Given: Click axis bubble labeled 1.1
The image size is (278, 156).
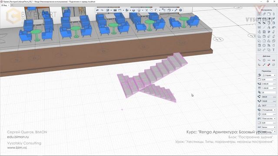Looking at the screenshot, I should (218, 39).
